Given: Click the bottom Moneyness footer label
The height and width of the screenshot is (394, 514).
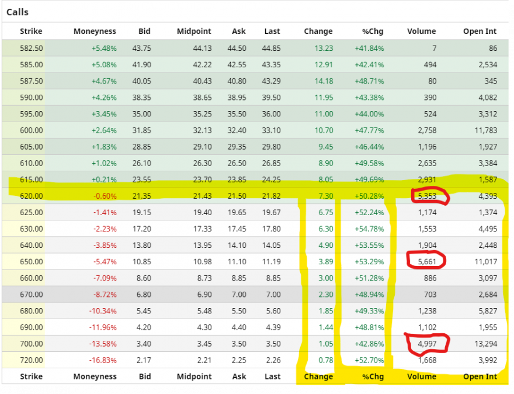Looking at the screenshot, I should tap(95, 376).
